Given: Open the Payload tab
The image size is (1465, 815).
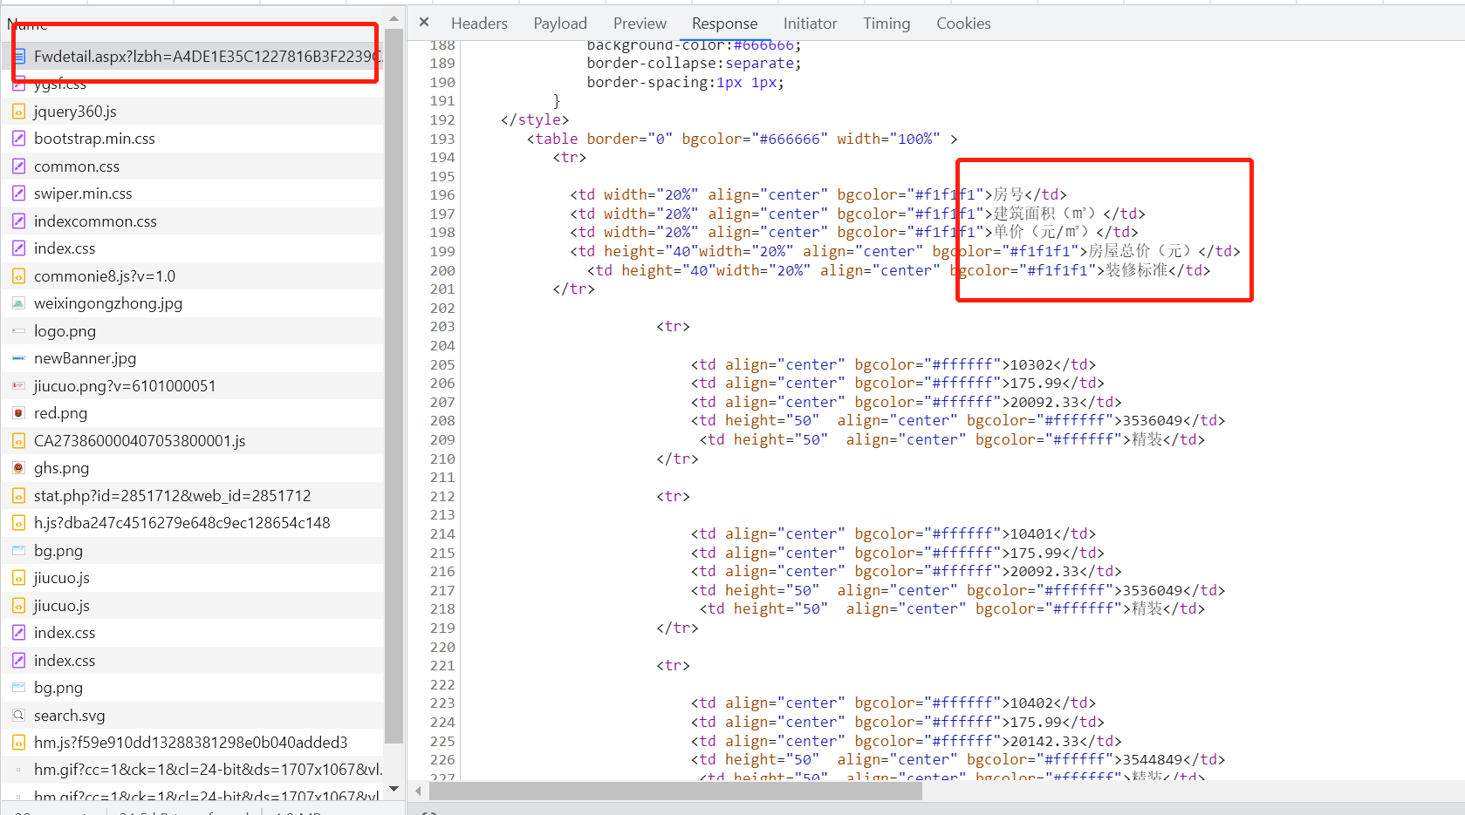Looking at the screenshot, I should coord(560,24).
